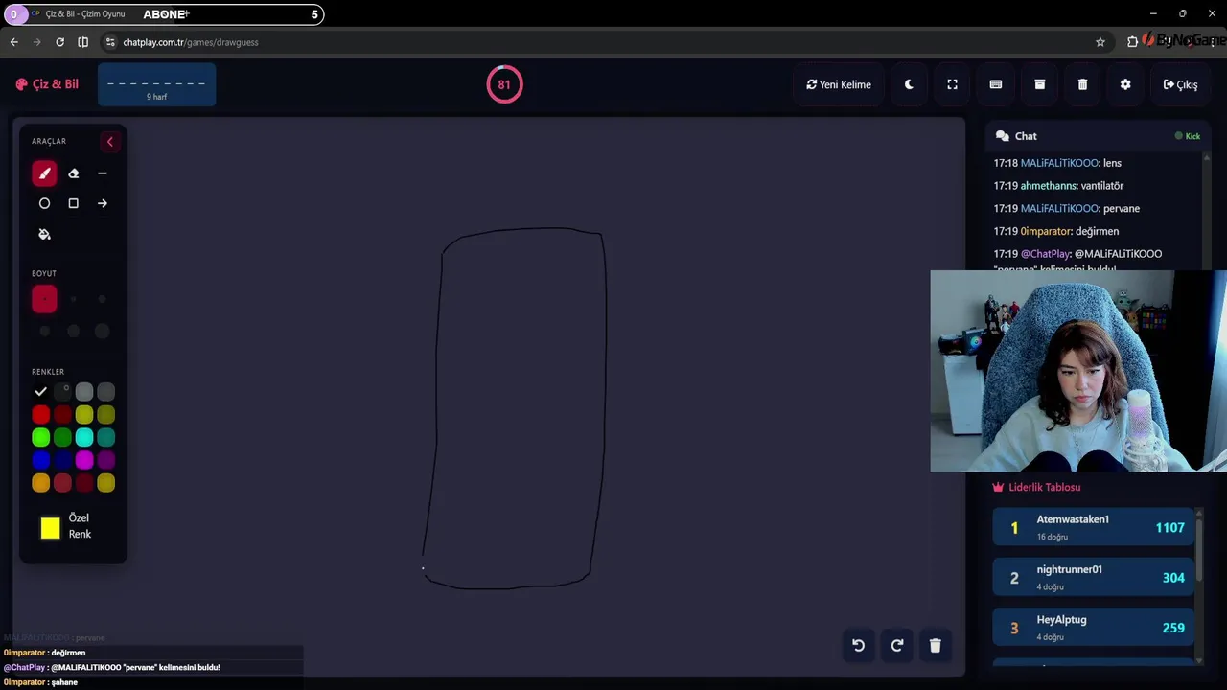Click the countdown timer showing 81
Viewport: 1227px width, 690px height.
504,84
